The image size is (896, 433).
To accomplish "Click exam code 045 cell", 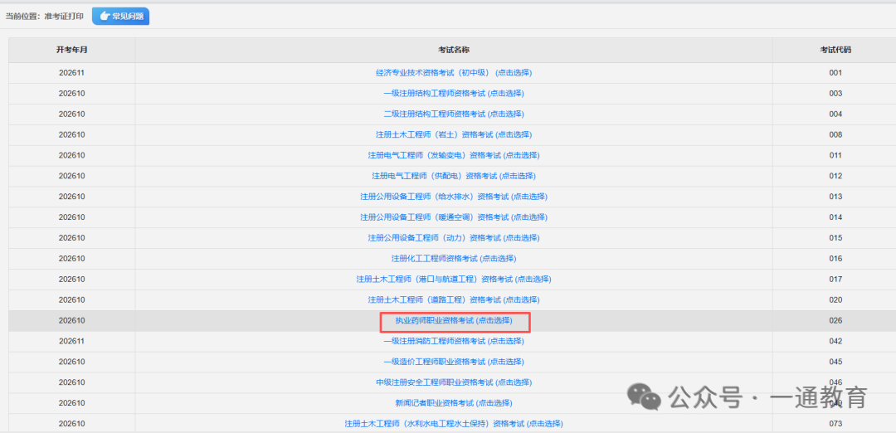I will (835, 362).
